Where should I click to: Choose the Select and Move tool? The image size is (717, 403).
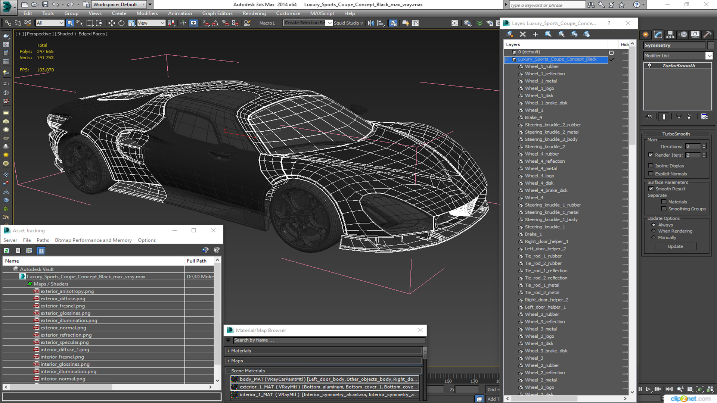(111, 23)
